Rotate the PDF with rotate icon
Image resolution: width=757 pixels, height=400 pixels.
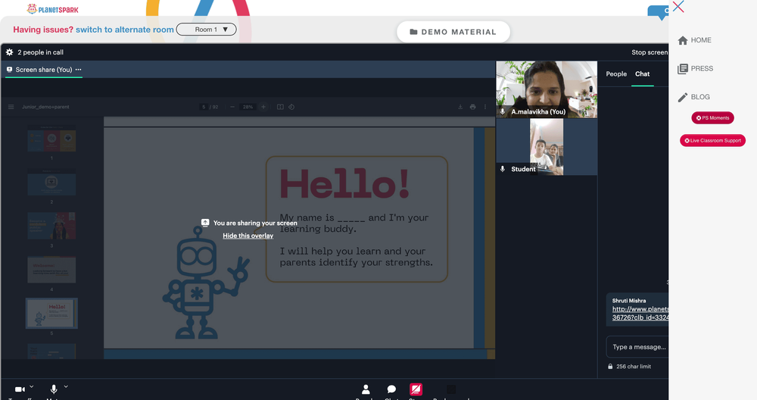pos(291,107)
